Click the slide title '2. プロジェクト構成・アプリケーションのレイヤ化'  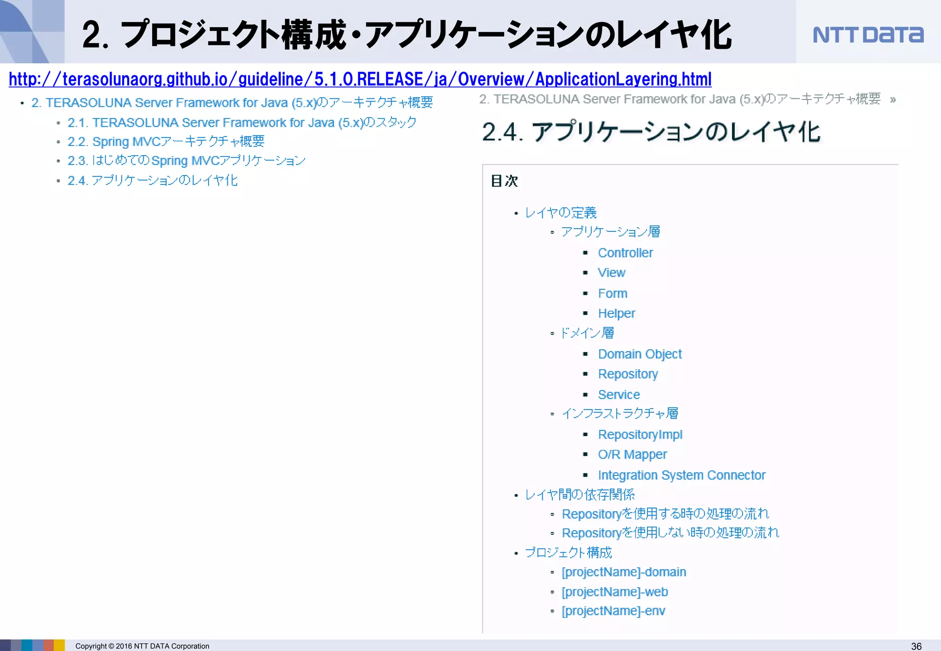click(x=407, y=34)
